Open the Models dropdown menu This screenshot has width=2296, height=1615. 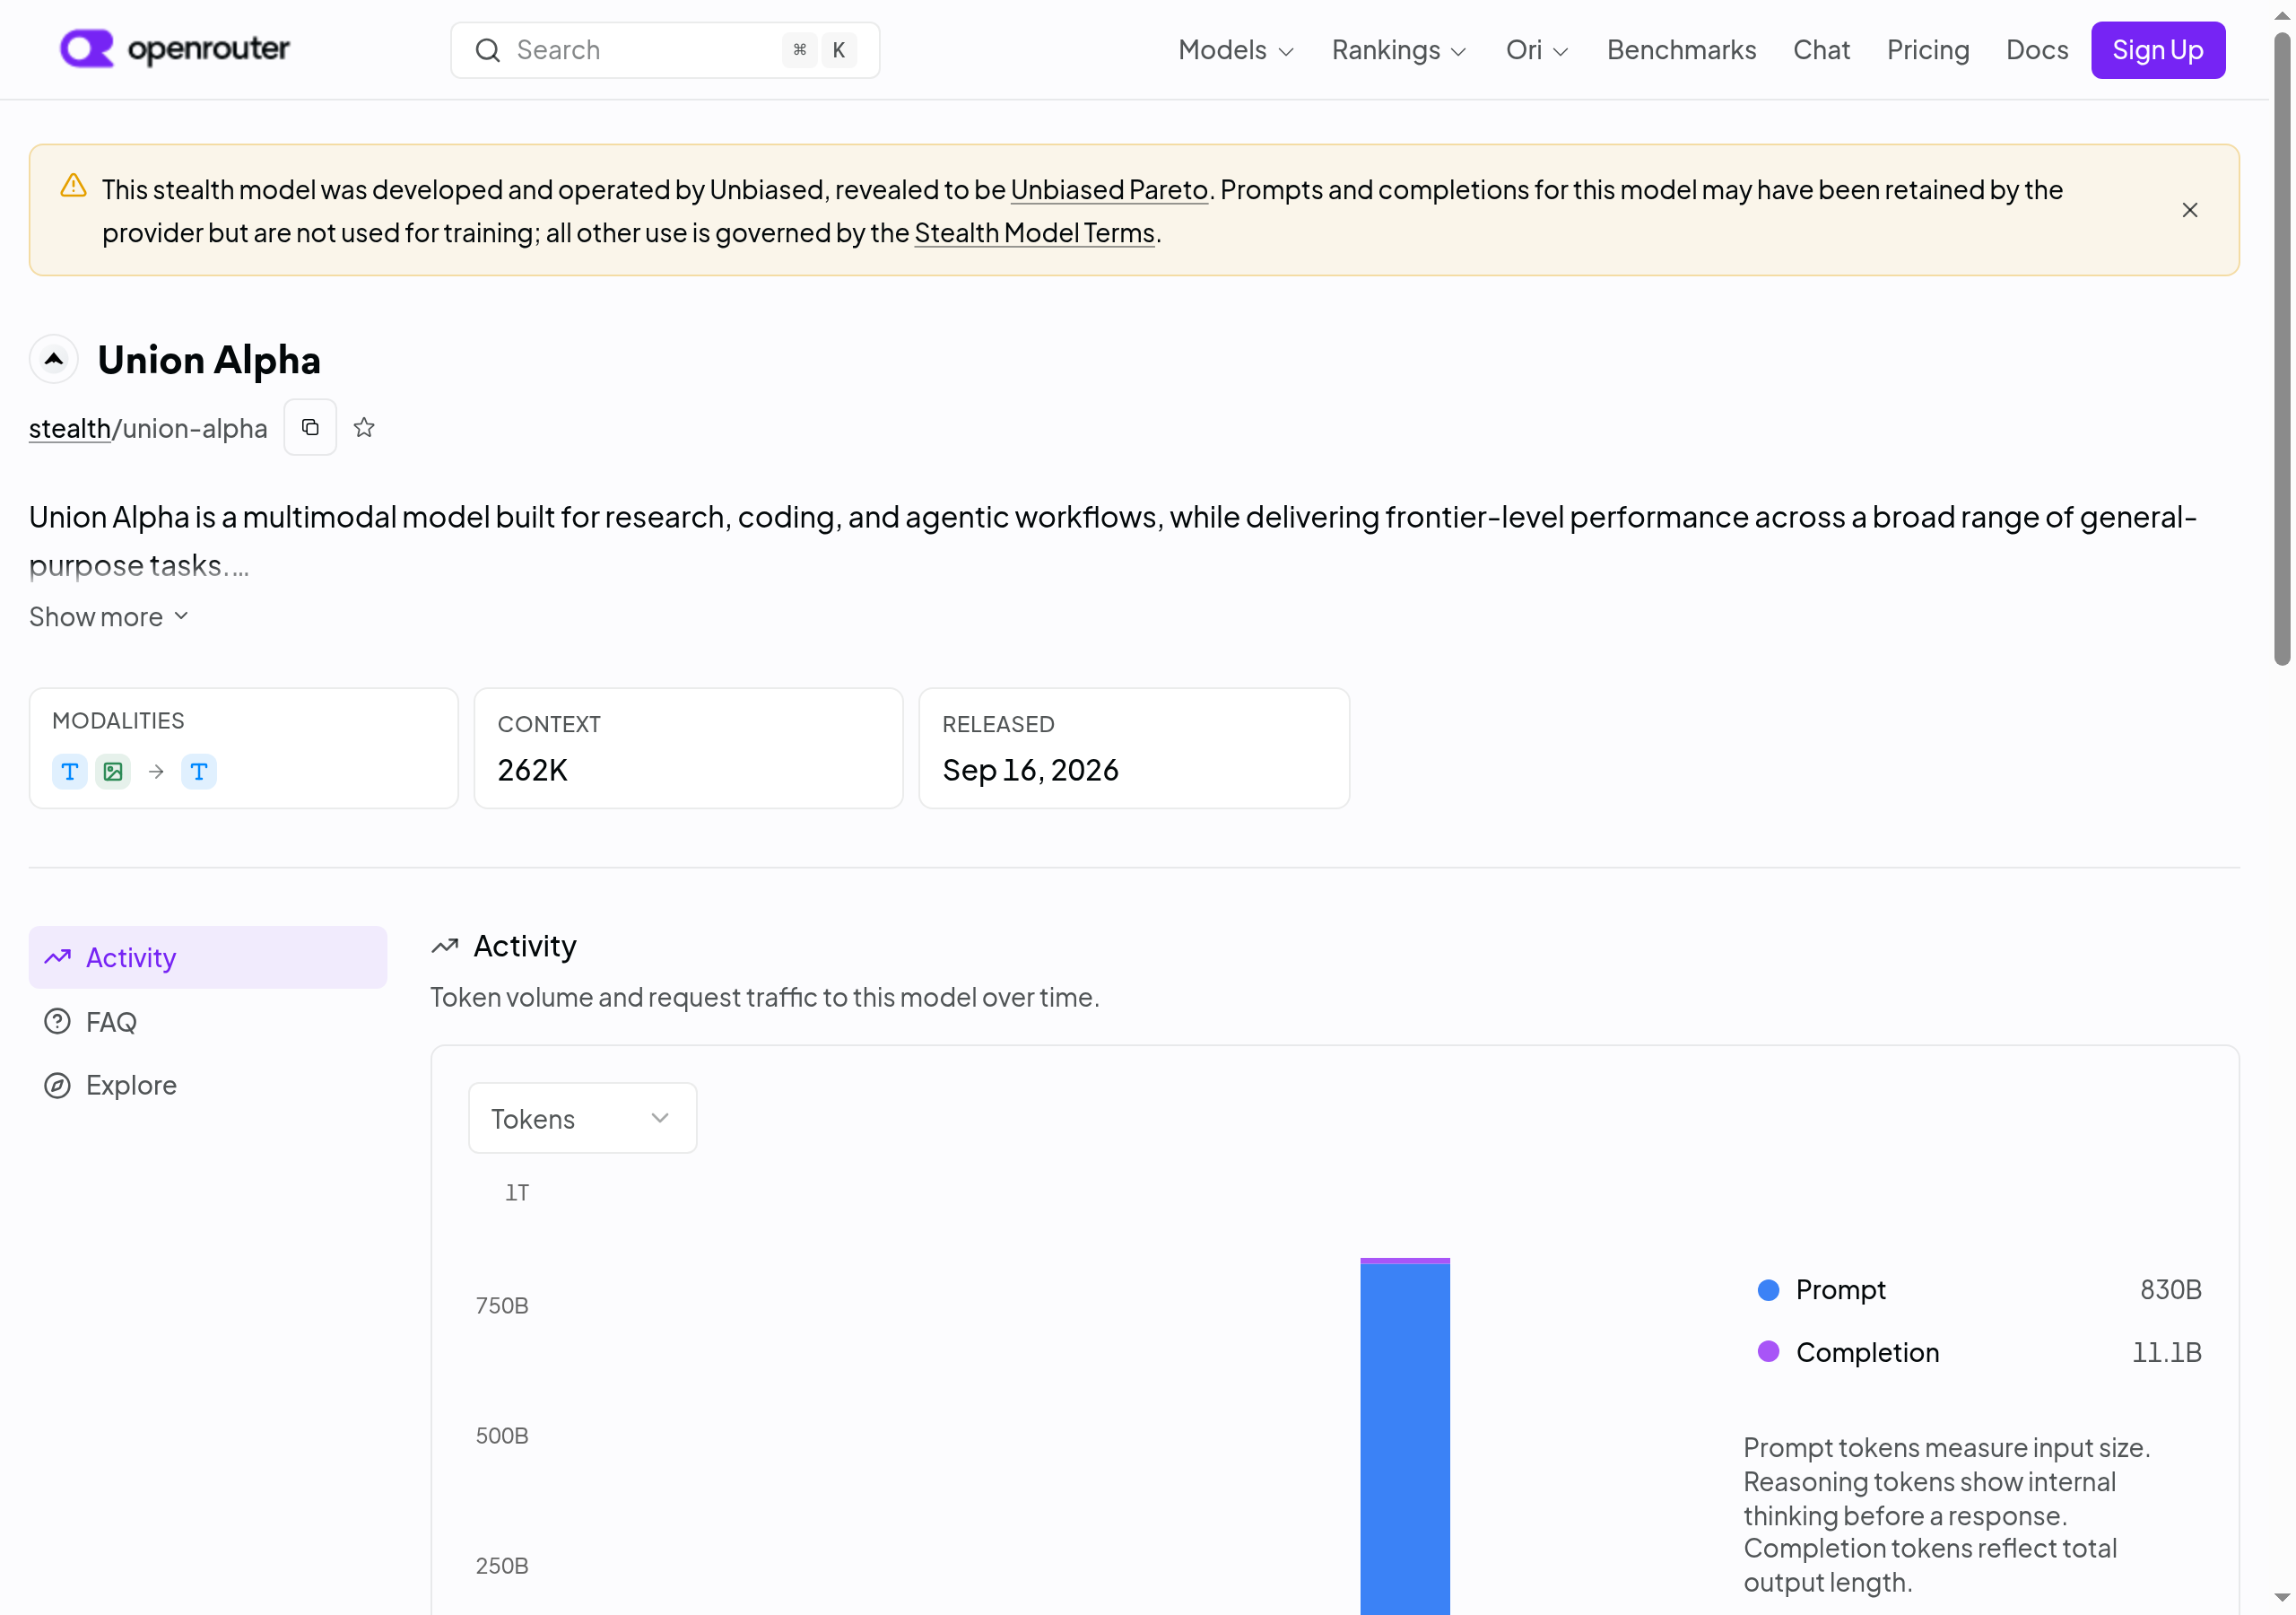pos(1236,50)
